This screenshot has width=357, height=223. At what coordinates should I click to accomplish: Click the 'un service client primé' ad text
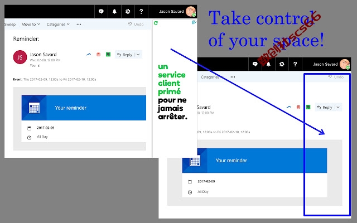coord(172,79)
